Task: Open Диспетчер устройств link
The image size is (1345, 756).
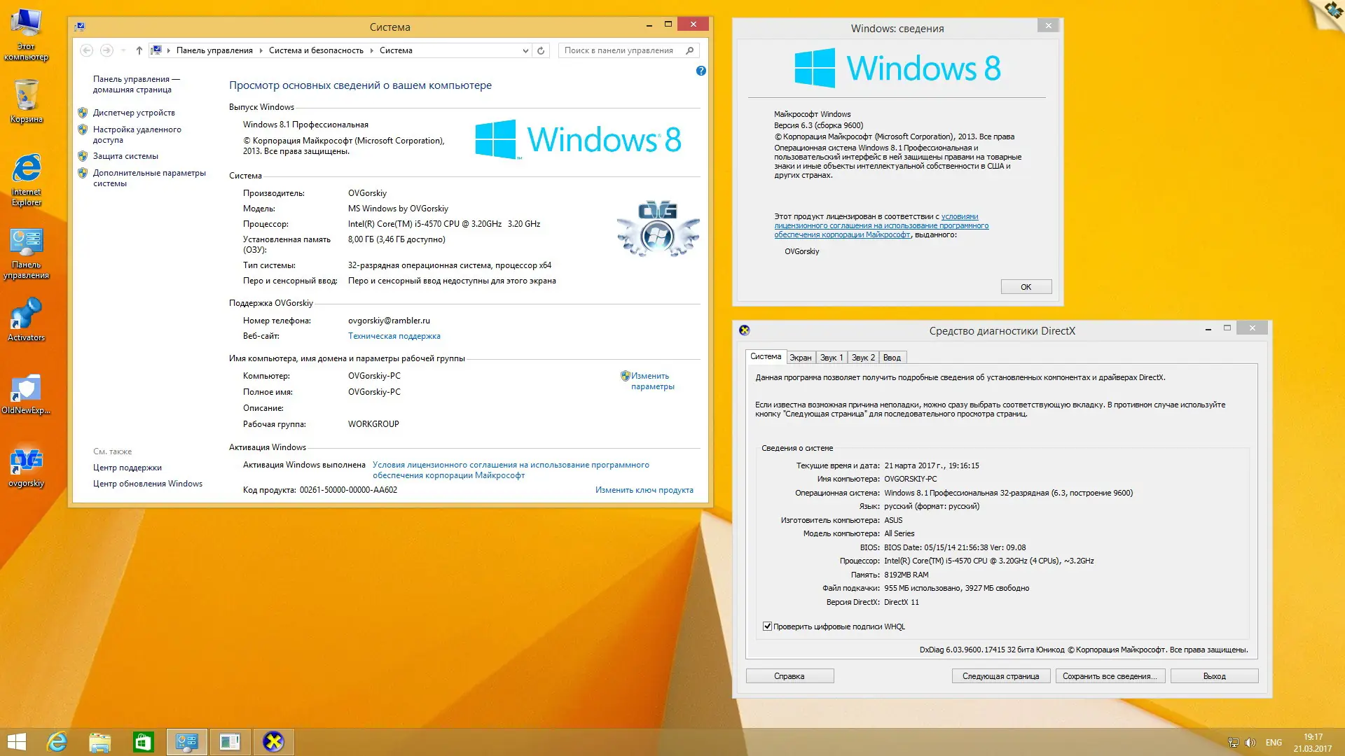Action: coord(134,113)
